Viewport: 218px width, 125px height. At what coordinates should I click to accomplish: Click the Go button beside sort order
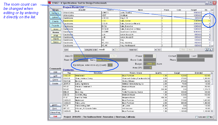pos(117,50)
